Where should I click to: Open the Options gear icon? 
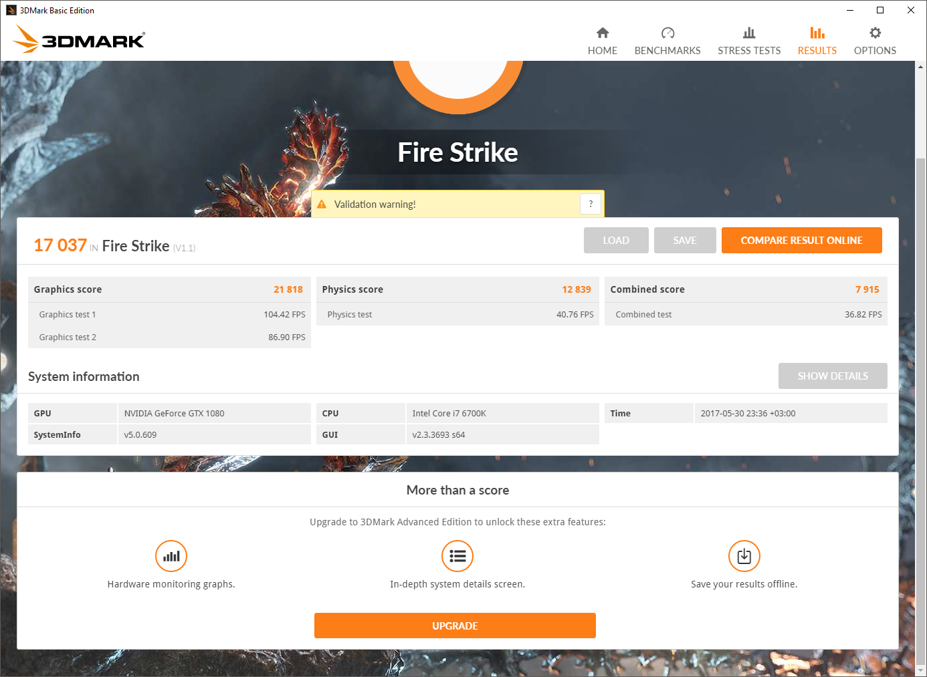[875, 33]
